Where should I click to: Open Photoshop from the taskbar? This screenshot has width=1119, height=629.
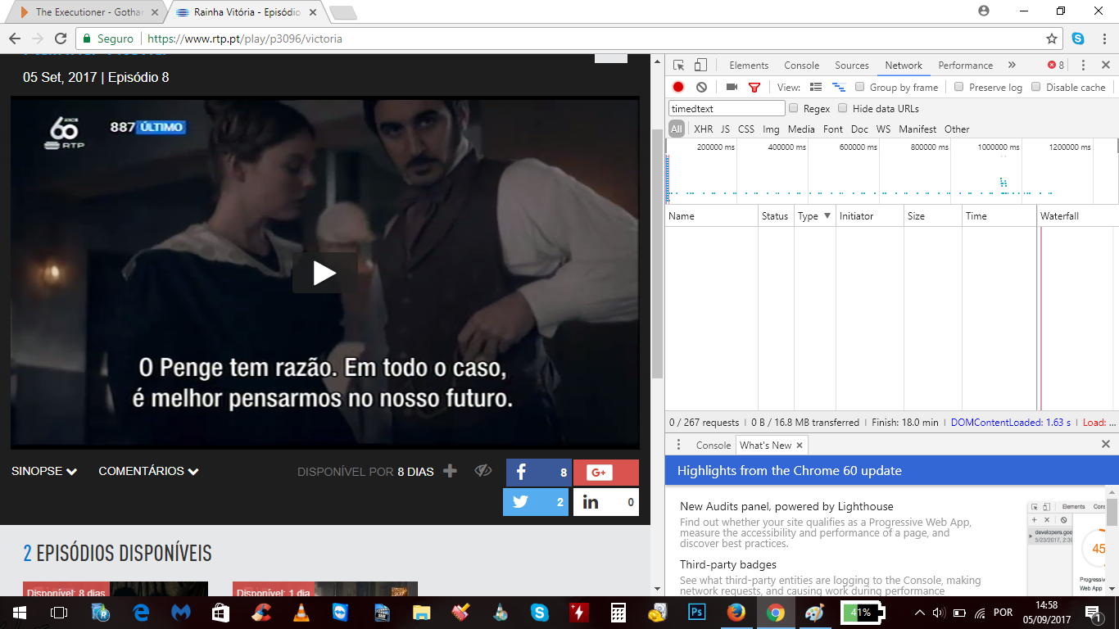point(698,612)
